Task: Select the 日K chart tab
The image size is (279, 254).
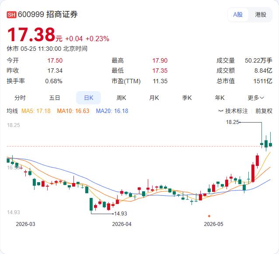Action: tap(88, 98)
